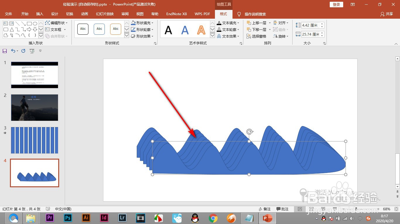The height and width of the screenshot is (224, 400).
Task: Click the login (登录) button
Action: tap(336, 4)
